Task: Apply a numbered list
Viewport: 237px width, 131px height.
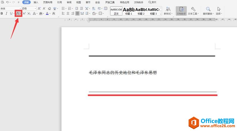Action: 70,8
